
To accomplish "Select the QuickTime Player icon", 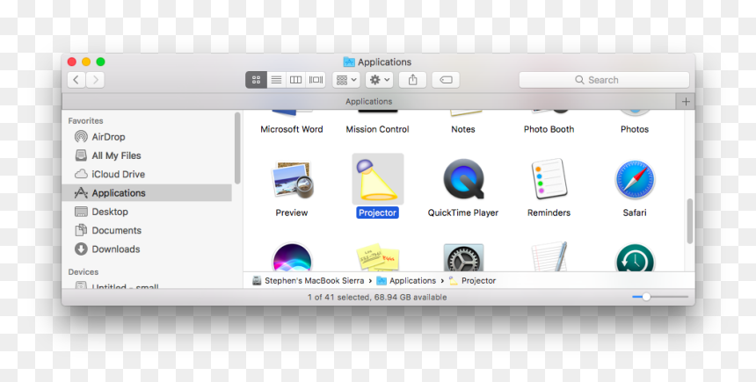I will (x=463, y=179).
